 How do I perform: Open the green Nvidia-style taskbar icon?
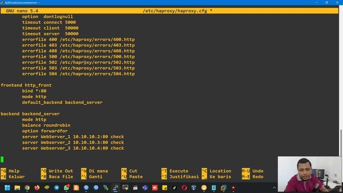(47, 188)
